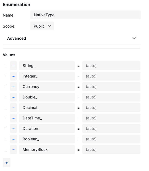The height and width of the screenshot is (171, 149).
Task: Set the (auto) value for Double_
Action: [111, 97]
